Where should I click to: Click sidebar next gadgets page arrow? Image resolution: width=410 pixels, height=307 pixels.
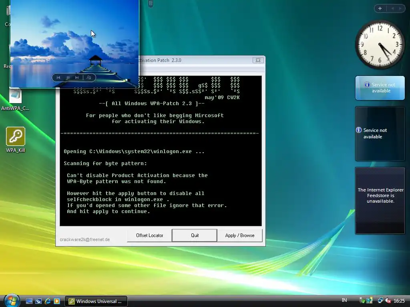point(400,9)
